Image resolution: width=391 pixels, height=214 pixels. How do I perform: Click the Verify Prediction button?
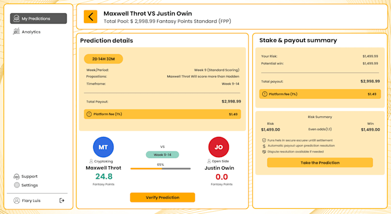[162, 197]
